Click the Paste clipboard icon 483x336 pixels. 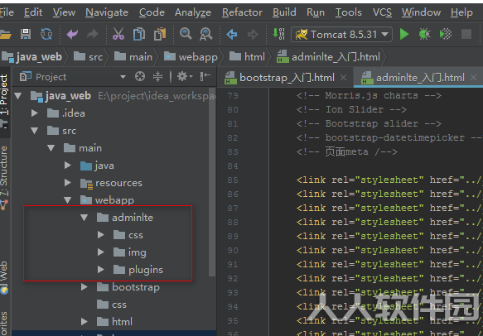[x=160, y=34]
